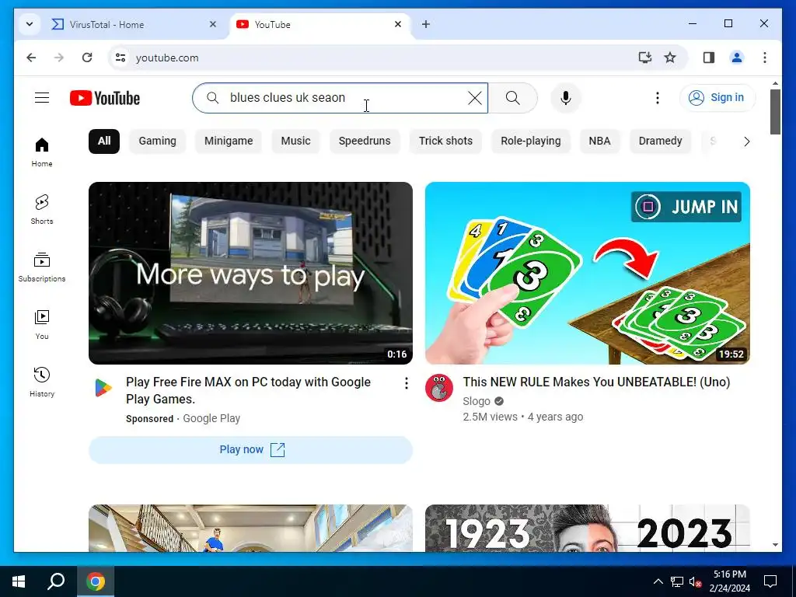Open Chrome's three-dot customize menu

click(765, 58)
